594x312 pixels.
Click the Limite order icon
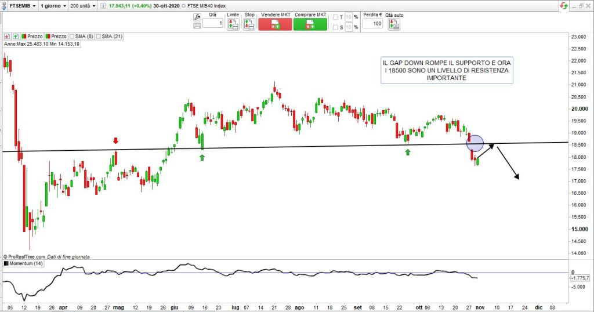pos(233,24)
